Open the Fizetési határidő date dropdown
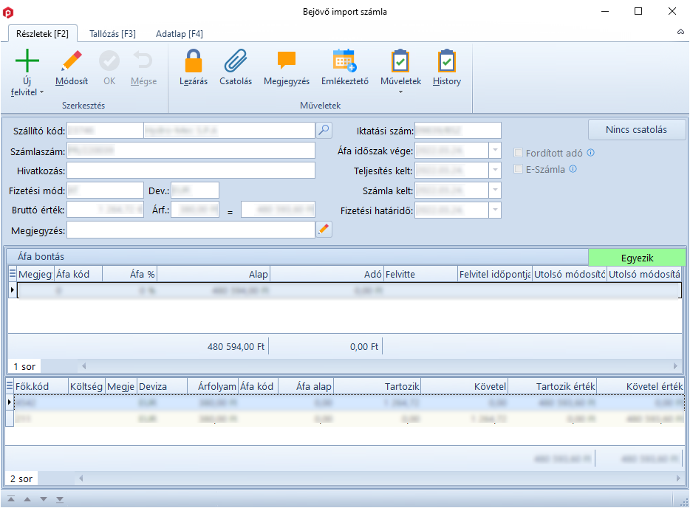690x508 pixels. (494, 210)
